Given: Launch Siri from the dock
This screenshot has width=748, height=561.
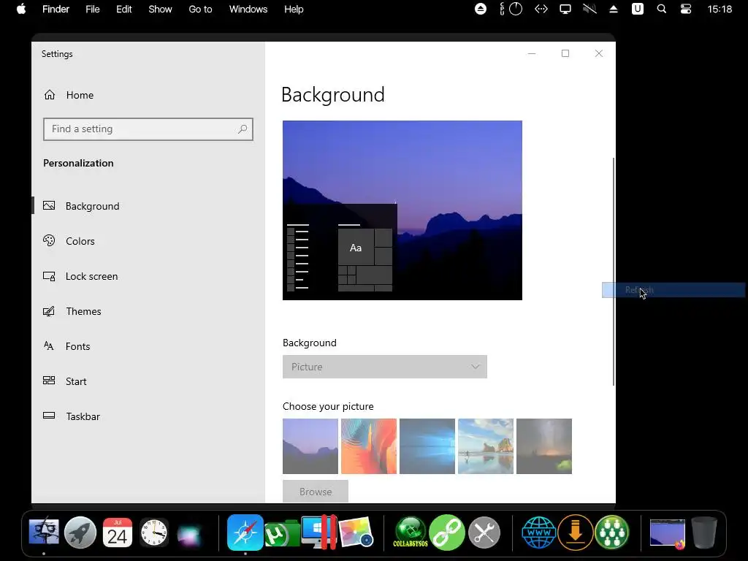Looking at the screenshot, I should point(189,534).
